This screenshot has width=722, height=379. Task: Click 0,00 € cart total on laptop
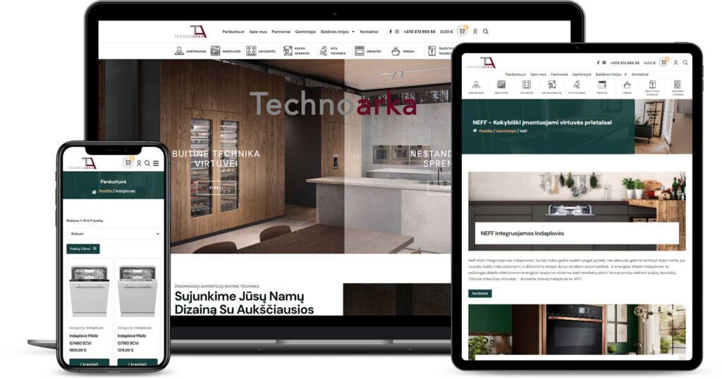[x=446, y=32]
